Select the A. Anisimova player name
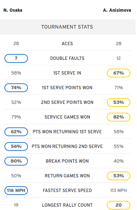137x210 pixels. pos(117,10)
